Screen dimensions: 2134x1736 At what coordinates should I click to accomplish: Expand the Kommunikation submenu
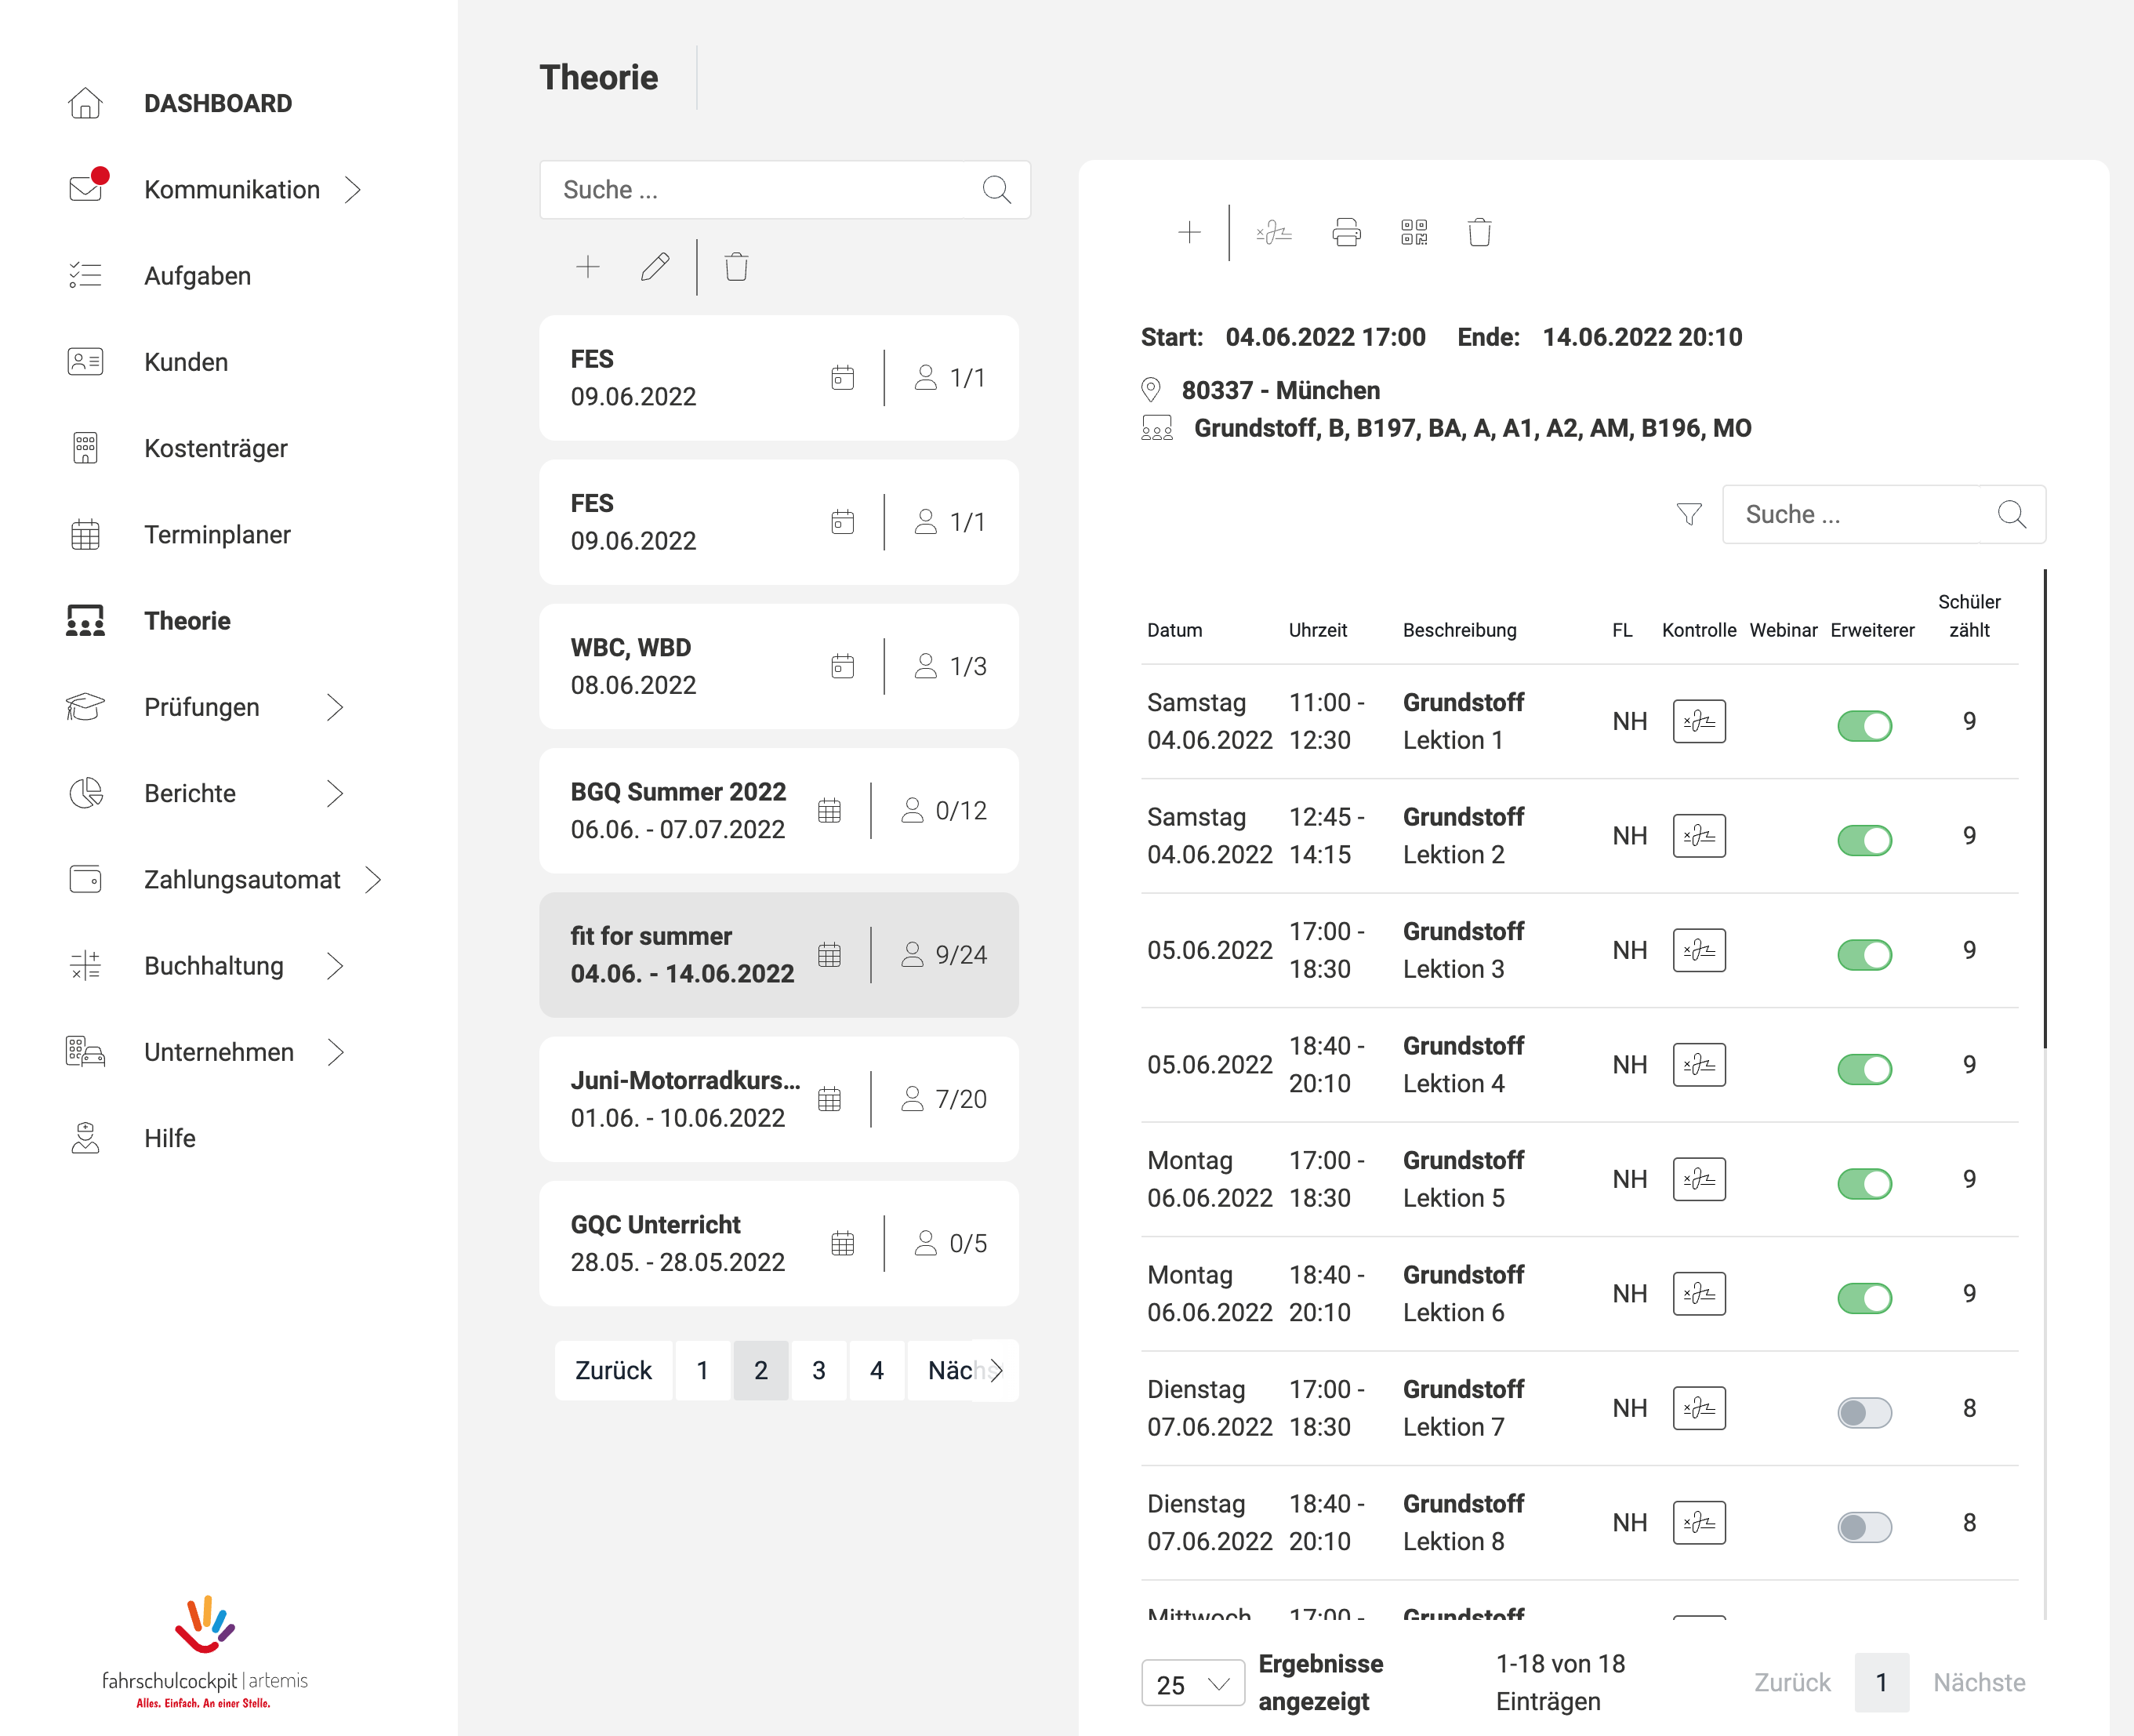(x=352, y=190)
